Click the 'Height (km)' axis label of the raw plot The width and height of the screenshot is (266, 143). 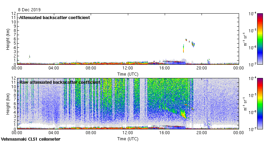click(x=8, y=104)
